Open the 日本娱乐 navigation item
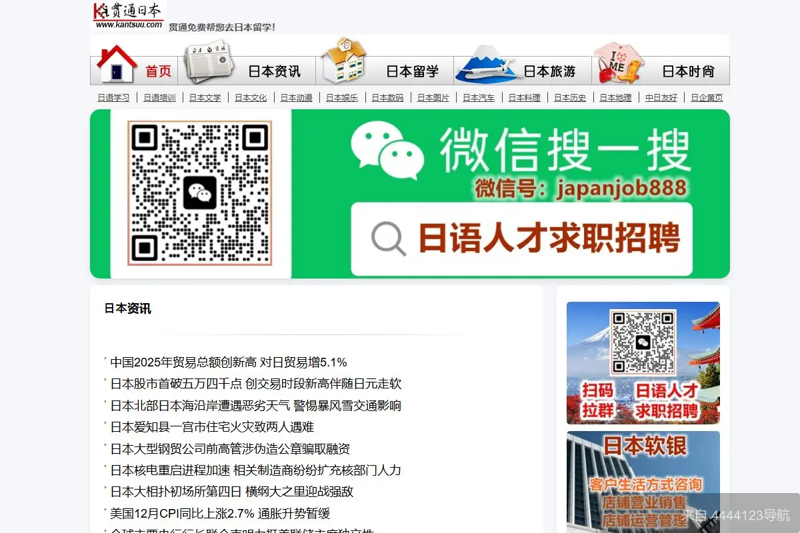800x533 pixels. [x=341, y=97]
